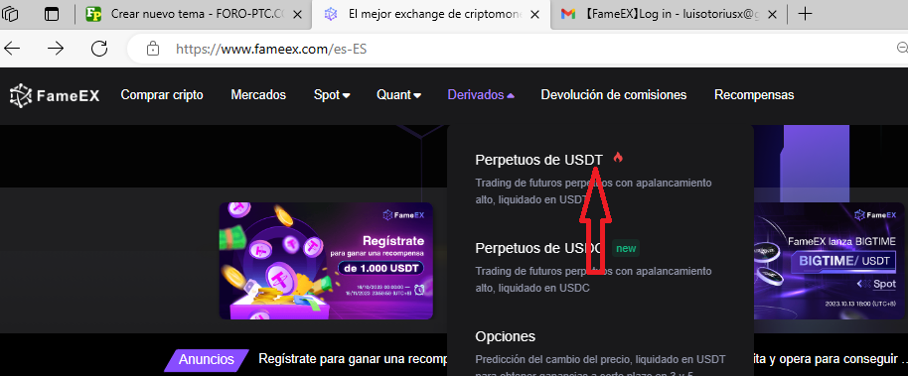
Task: Close the FameEX exchange tab
Action: click(535, 15)
